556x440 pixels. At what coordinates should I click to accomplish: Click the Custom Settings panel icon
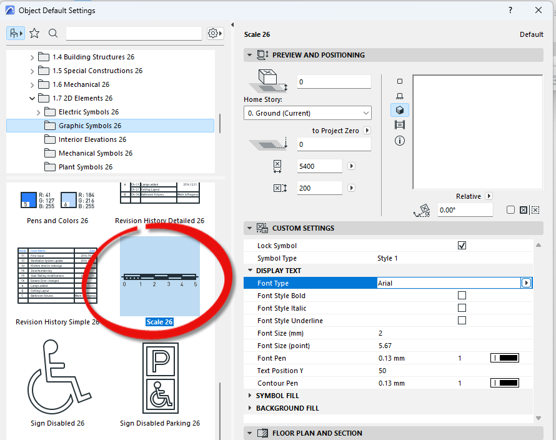262,228
